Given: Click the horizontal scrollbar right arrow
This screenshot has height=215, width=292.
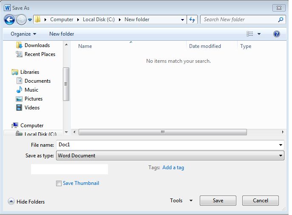Looking at the screenshot, I should (x=283, y=132).
